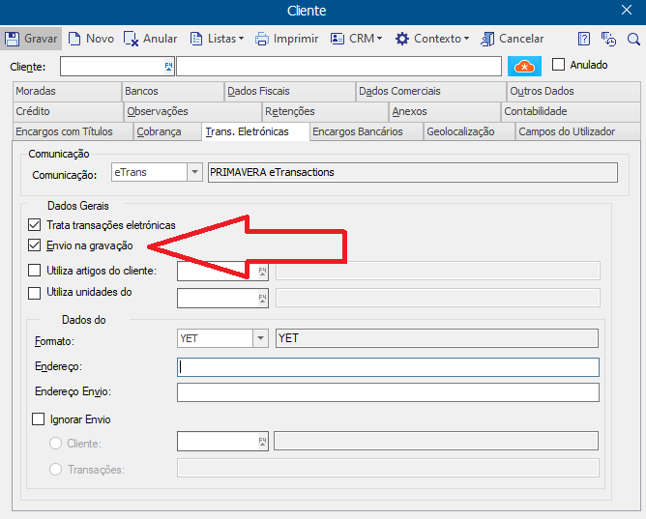Open the Geolocalização tab
The image size is (646, 519).
click(460, 131)
